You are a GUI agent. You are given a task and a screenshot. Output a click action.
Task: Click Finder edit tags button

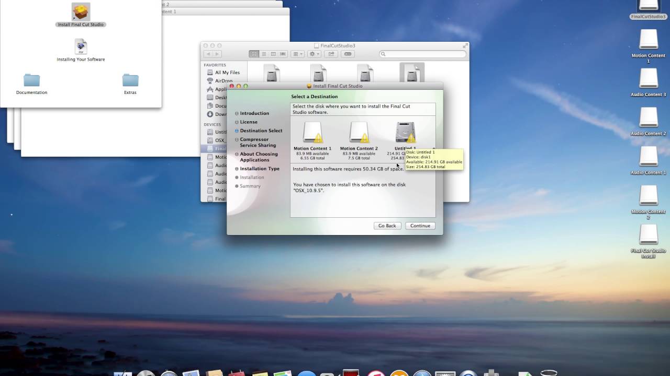[348, 54]
